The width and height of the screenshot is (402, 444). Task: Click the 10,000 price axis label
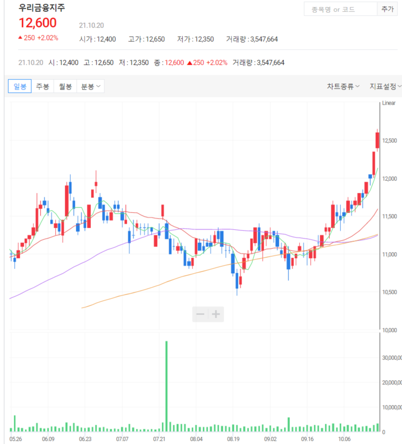pos(390,330)
